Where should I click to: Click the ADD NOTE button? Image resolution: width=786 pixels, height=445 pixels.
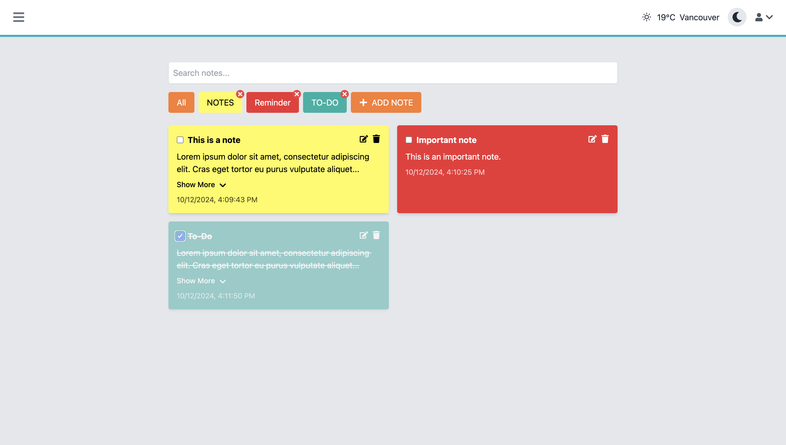coord(386,102)
